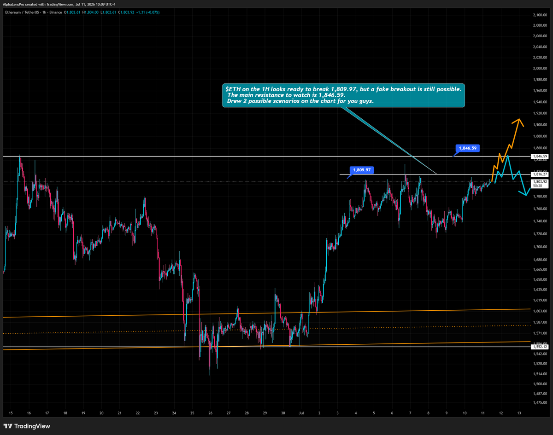
Task: Click the 2,020.00 price axis label
Action: click(540, 58)
